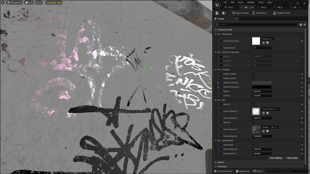310x174 pixels.
Task: Open the Content Drawer
Action: [223, 171]
